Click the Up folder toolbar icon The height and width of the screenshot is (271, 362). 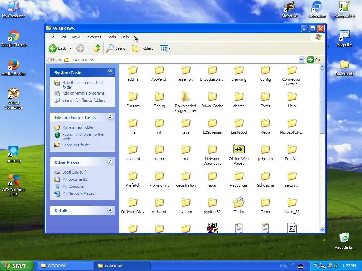click(x=97, y=48)
